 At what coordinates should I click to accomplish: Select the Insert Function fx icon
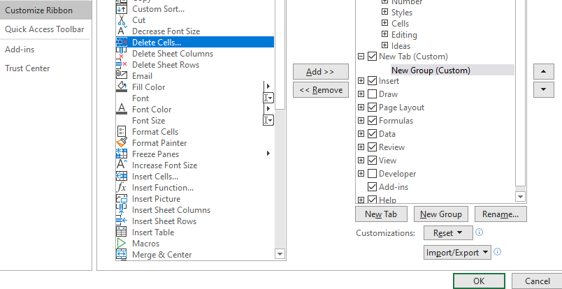121,188
